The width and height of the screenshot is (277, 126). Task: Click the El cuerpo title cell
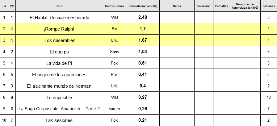click(x=59, y=52)
